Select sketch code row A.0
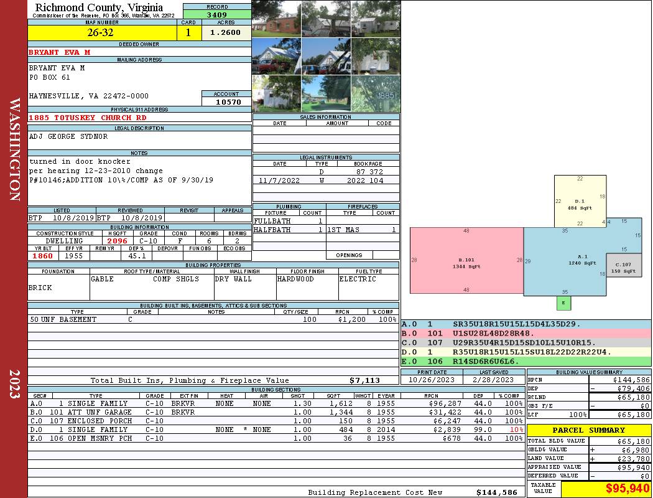 point(526,324)
